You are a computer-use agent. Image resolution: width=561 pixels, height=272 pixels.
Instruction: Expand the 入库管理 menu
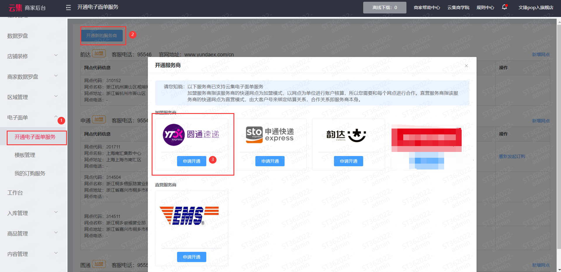(33, 213)
